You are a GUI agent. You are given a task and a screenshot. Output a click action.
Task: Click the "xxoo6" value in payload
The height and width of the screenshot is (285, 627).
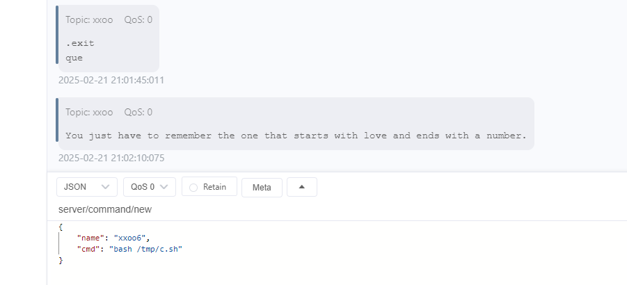[x=131, y=238]
